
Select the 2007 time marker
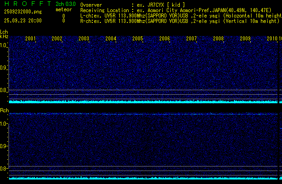click(x=191, y=39)
